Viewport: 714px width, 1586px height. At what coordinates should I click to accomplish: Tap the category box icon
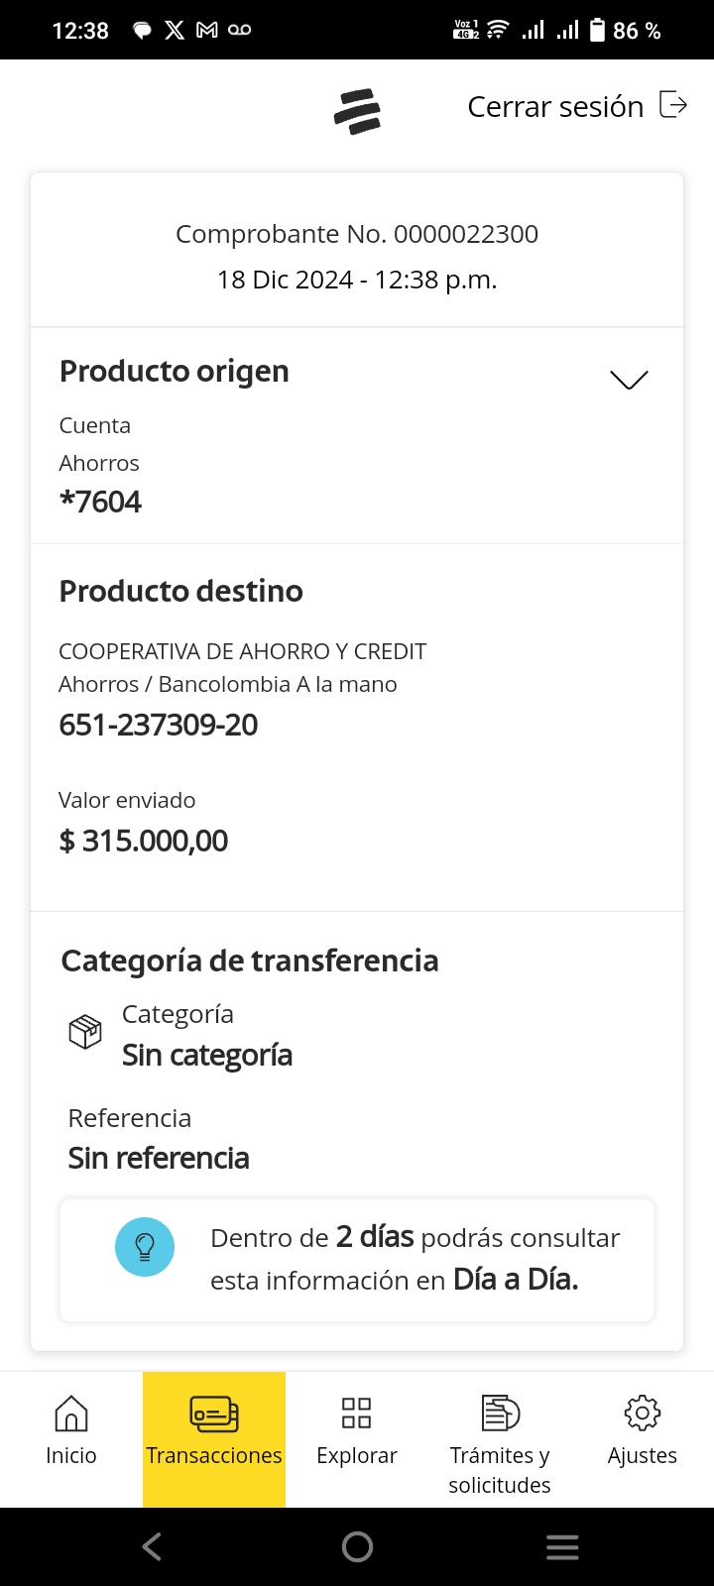85,1032
